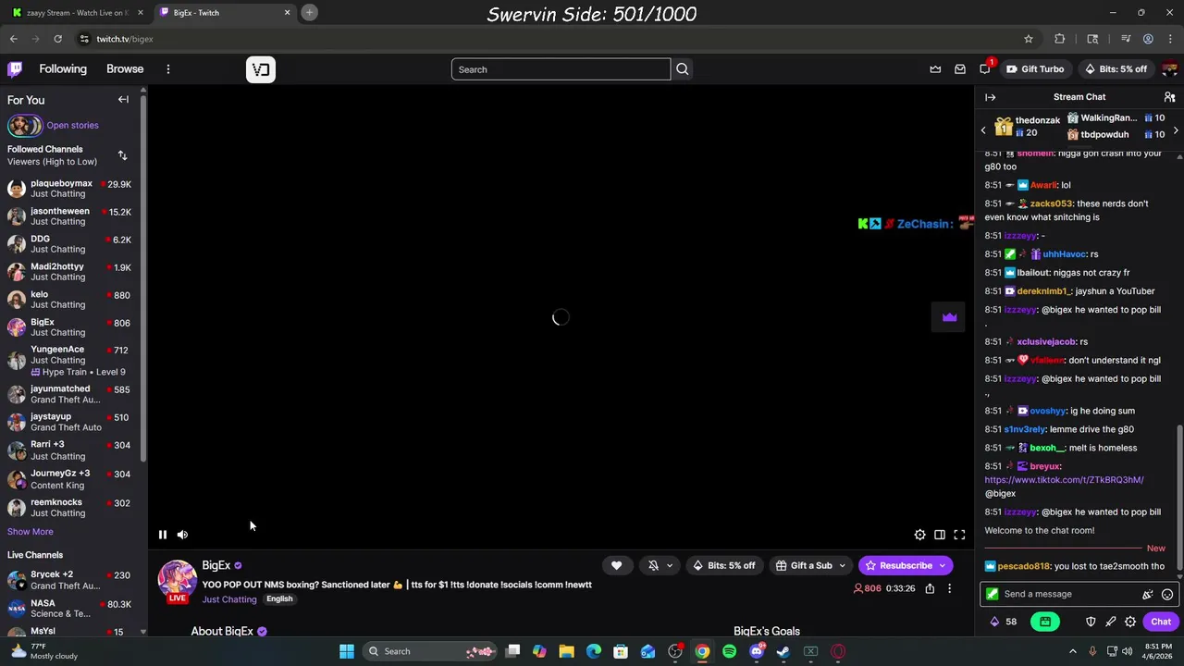Open the prime crown overlay on video
Screen dimensions: 1184x666
click(x=949, y=317)
